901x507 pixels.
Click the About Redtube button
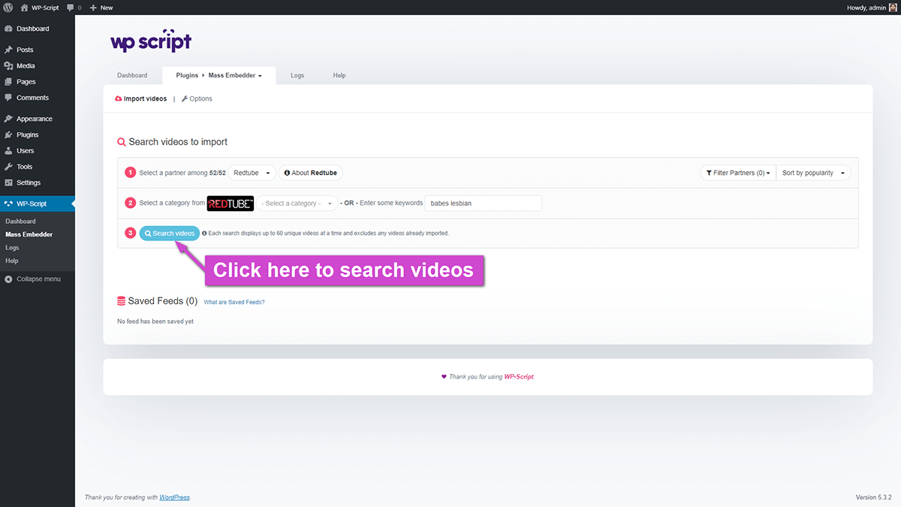pyautogui.click(x=311, y=173)
